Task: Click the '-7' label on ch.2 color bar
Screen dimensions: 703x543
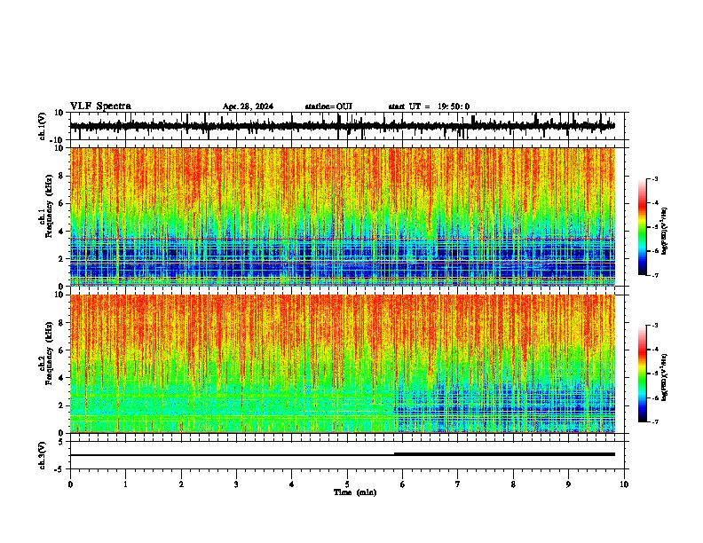Action: [x=655, y=421]
